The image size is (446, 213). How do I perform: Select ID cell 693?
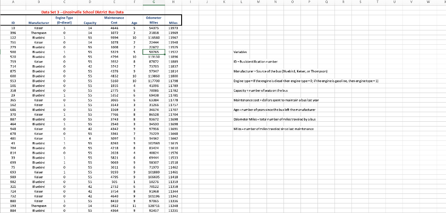point(13,172)
